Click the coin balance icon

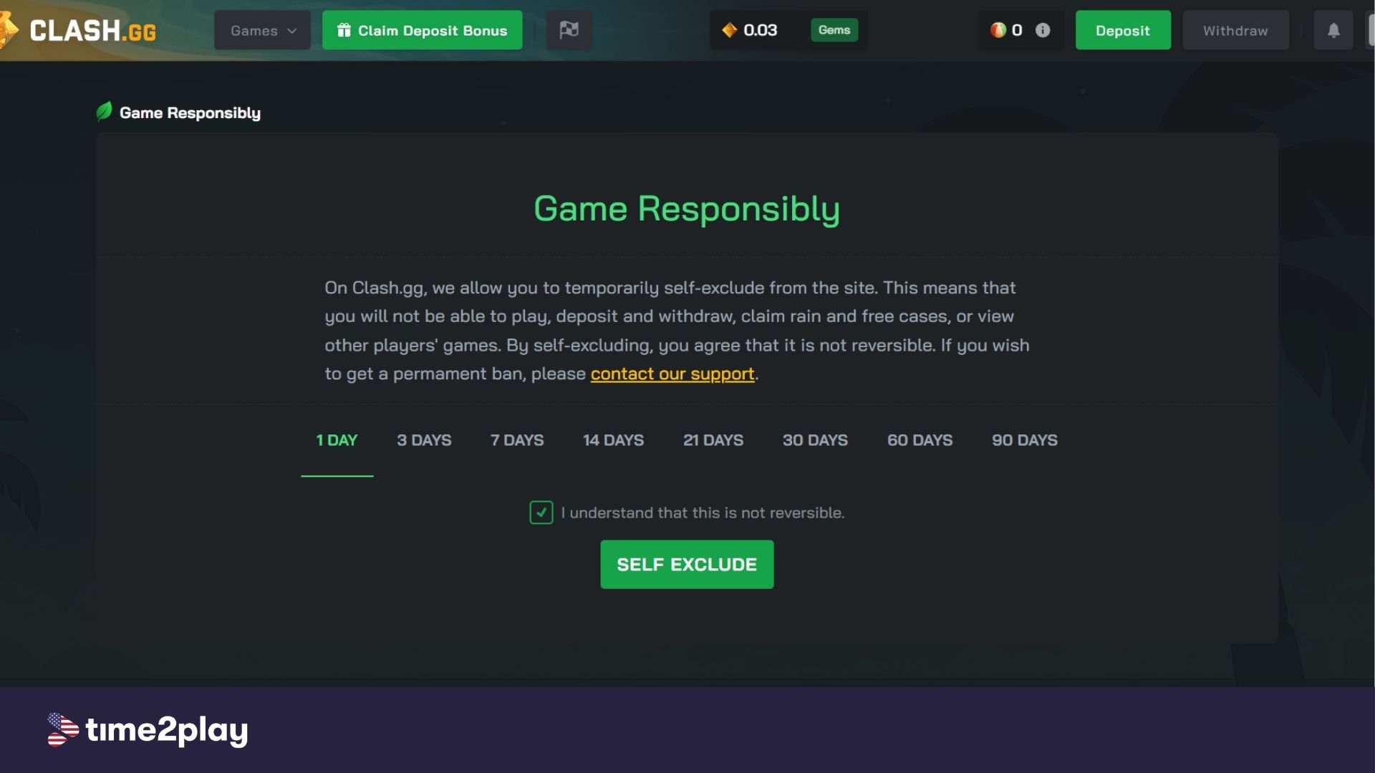click(998, 30)
